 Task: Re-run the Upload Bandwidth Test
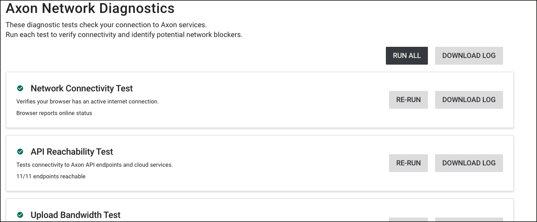coord(408,220)
